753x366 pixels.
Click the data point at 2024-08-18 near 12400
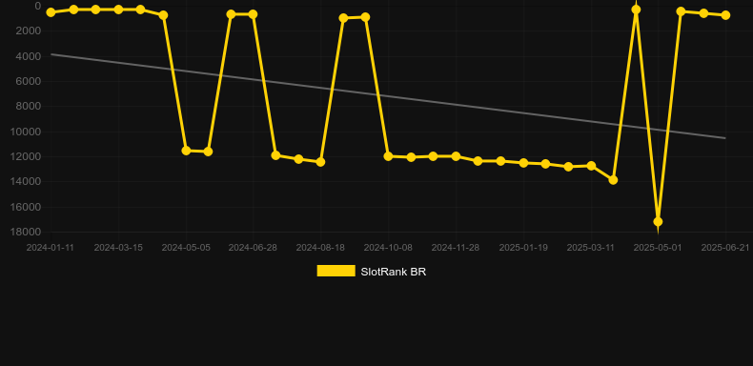(x=321, y=162)
